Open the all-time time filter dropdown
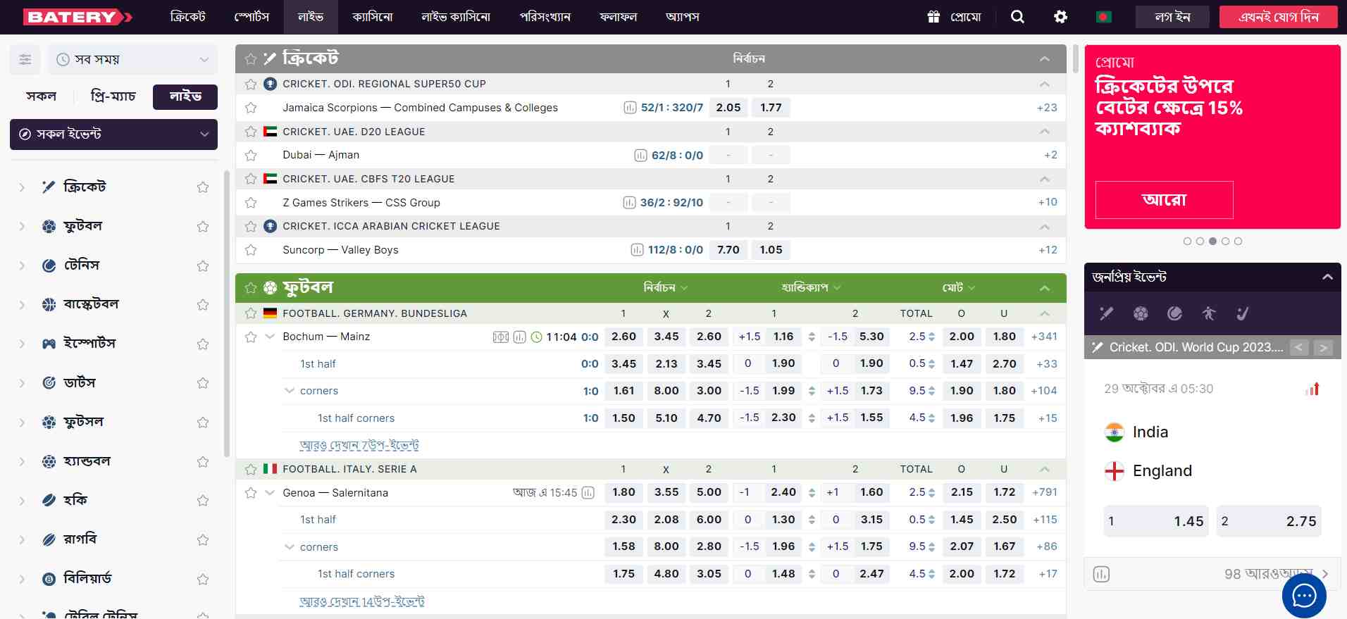1347x619 pixels. click(132, 60)
